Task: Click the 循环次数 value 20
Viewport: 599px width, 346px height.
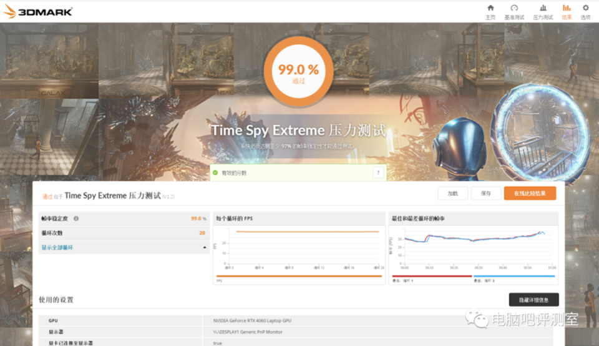Action: [202, 233]
